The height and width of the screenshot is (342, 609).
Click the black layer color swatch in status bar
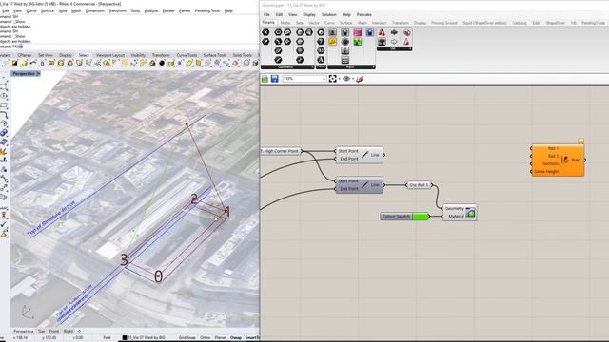click(x=125, y=338)
